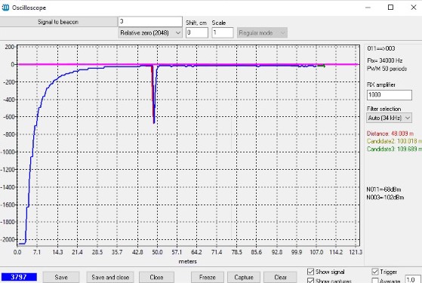The height and width of the screenshot is (283, 422).
Task: Click the Clear button
Action: pos(280,277)
